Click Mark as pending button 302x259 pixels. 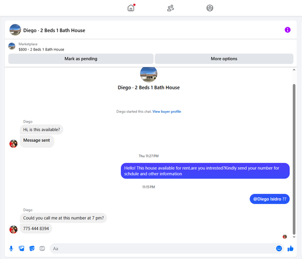[81, 59]
